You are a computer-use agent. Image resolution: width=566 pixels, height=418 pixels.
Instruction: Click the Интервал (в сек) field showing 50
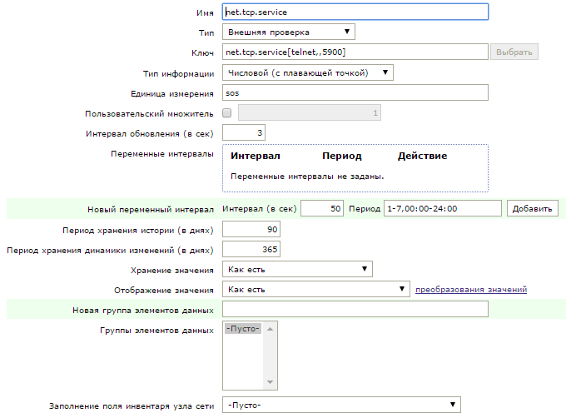pyautogui.click(x=322, y=209)
